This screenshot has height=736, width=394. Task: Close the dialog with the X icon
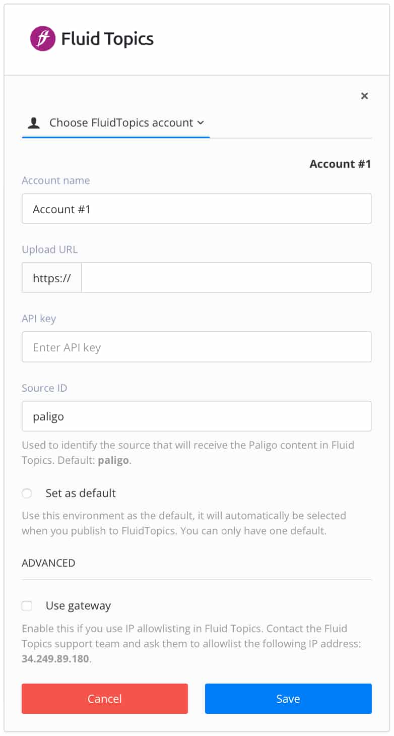tap(364, 96)
